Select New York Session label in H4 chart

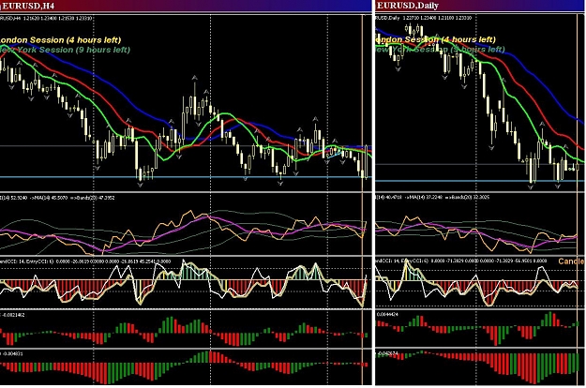tap(65, 50)
